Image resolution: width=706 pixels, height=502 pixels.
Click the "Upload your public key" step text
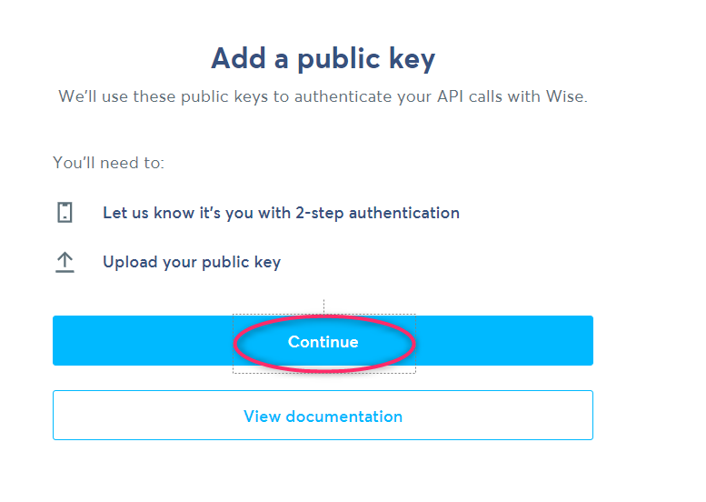[x=192, y=262]
